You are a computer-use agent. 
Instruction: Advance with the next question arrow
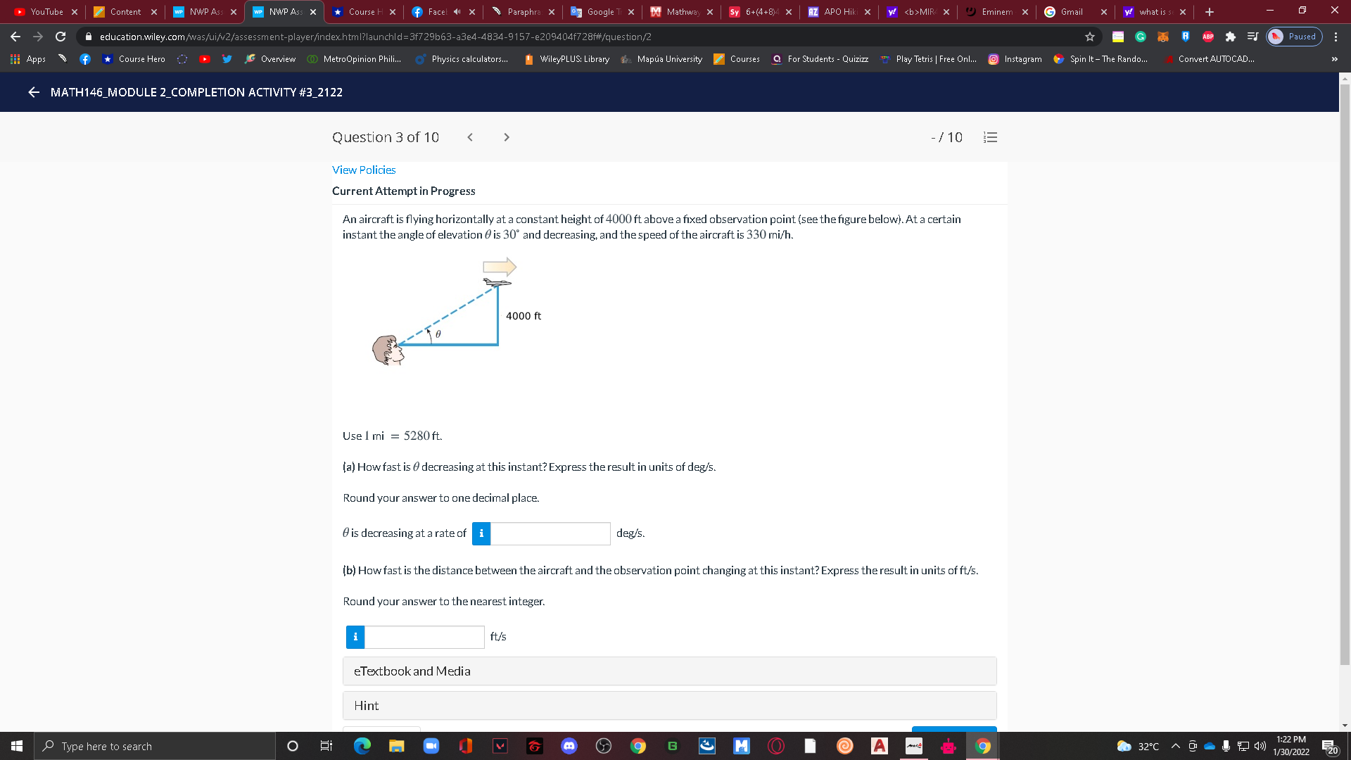coord(506,137)
